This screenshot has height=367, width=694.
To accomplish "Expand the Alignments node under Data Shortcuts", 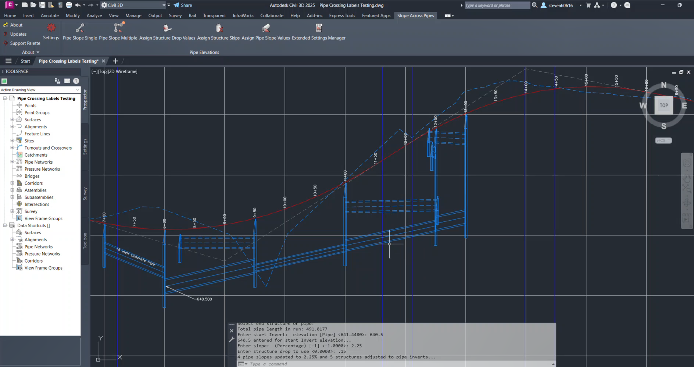I will pos(12,239).
